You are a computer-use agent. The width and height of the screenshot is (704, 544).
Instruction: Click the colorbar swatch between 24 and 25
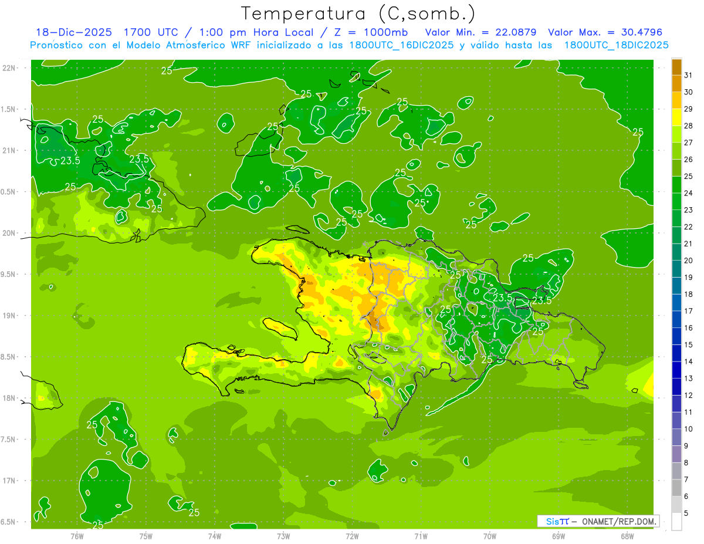click(x=676, y=184)
